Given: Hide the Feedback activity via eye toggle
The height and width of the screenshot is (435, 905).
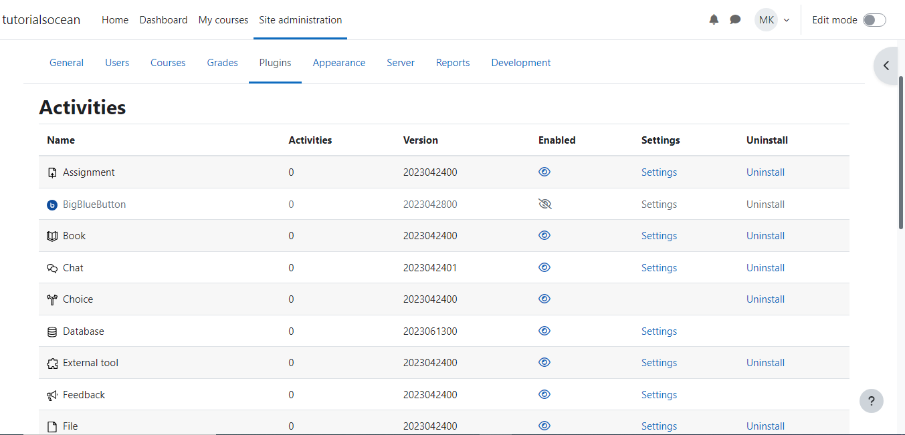Looking at the screenshot, I should click(x=544, y=394).
